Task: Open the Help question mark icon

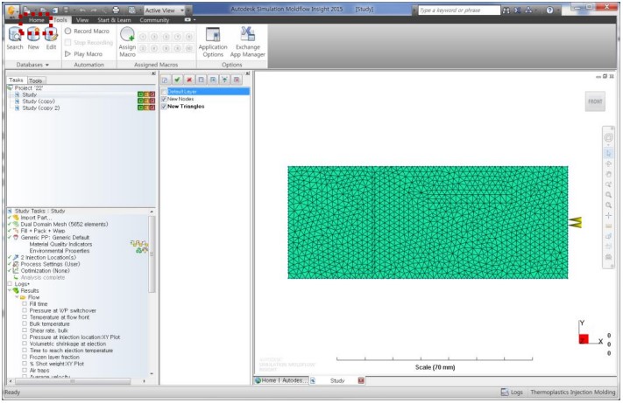Action: pyautogui.click(x=549, y=10)
